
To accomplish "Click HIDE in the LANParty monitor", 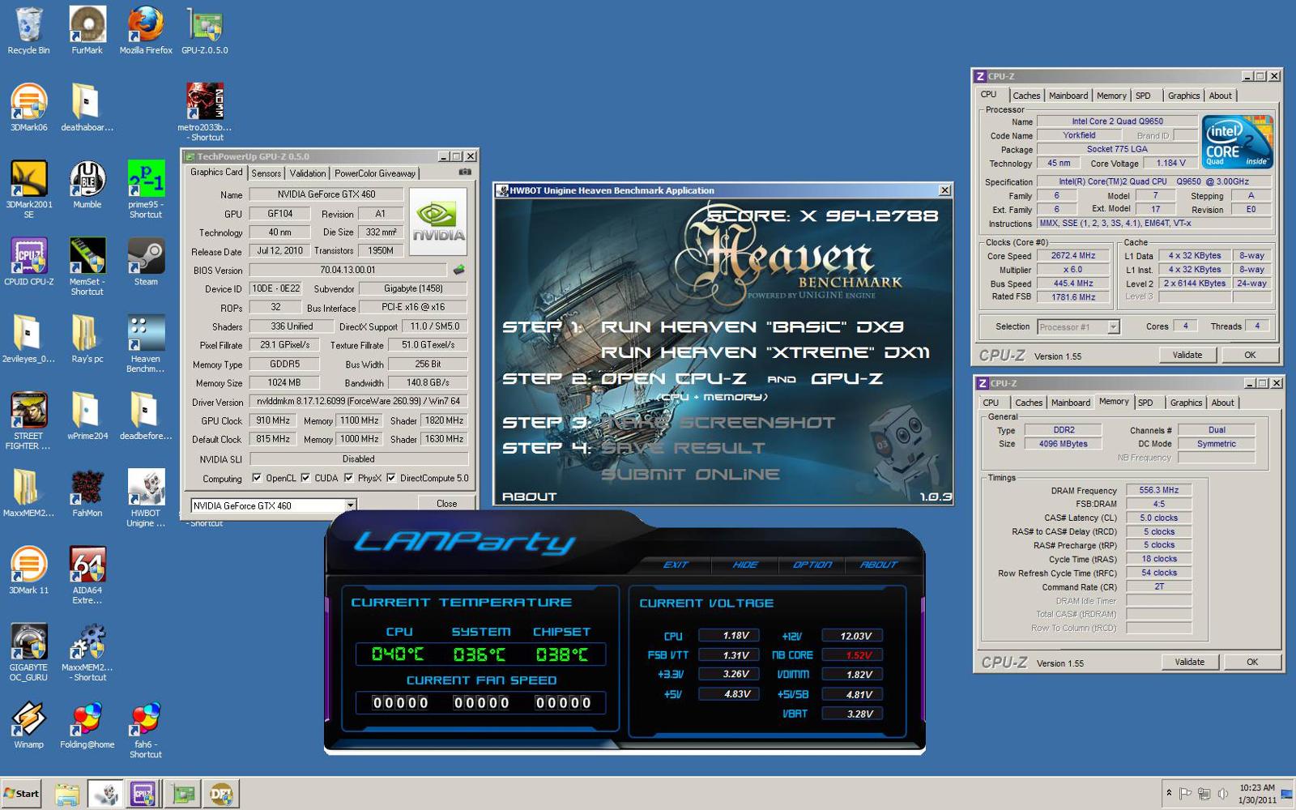I will coord(744,565).
